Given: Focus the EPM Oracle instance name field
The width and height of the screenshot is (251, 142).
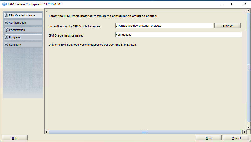Looking at the screenshot, I should (x=178, y=35).
